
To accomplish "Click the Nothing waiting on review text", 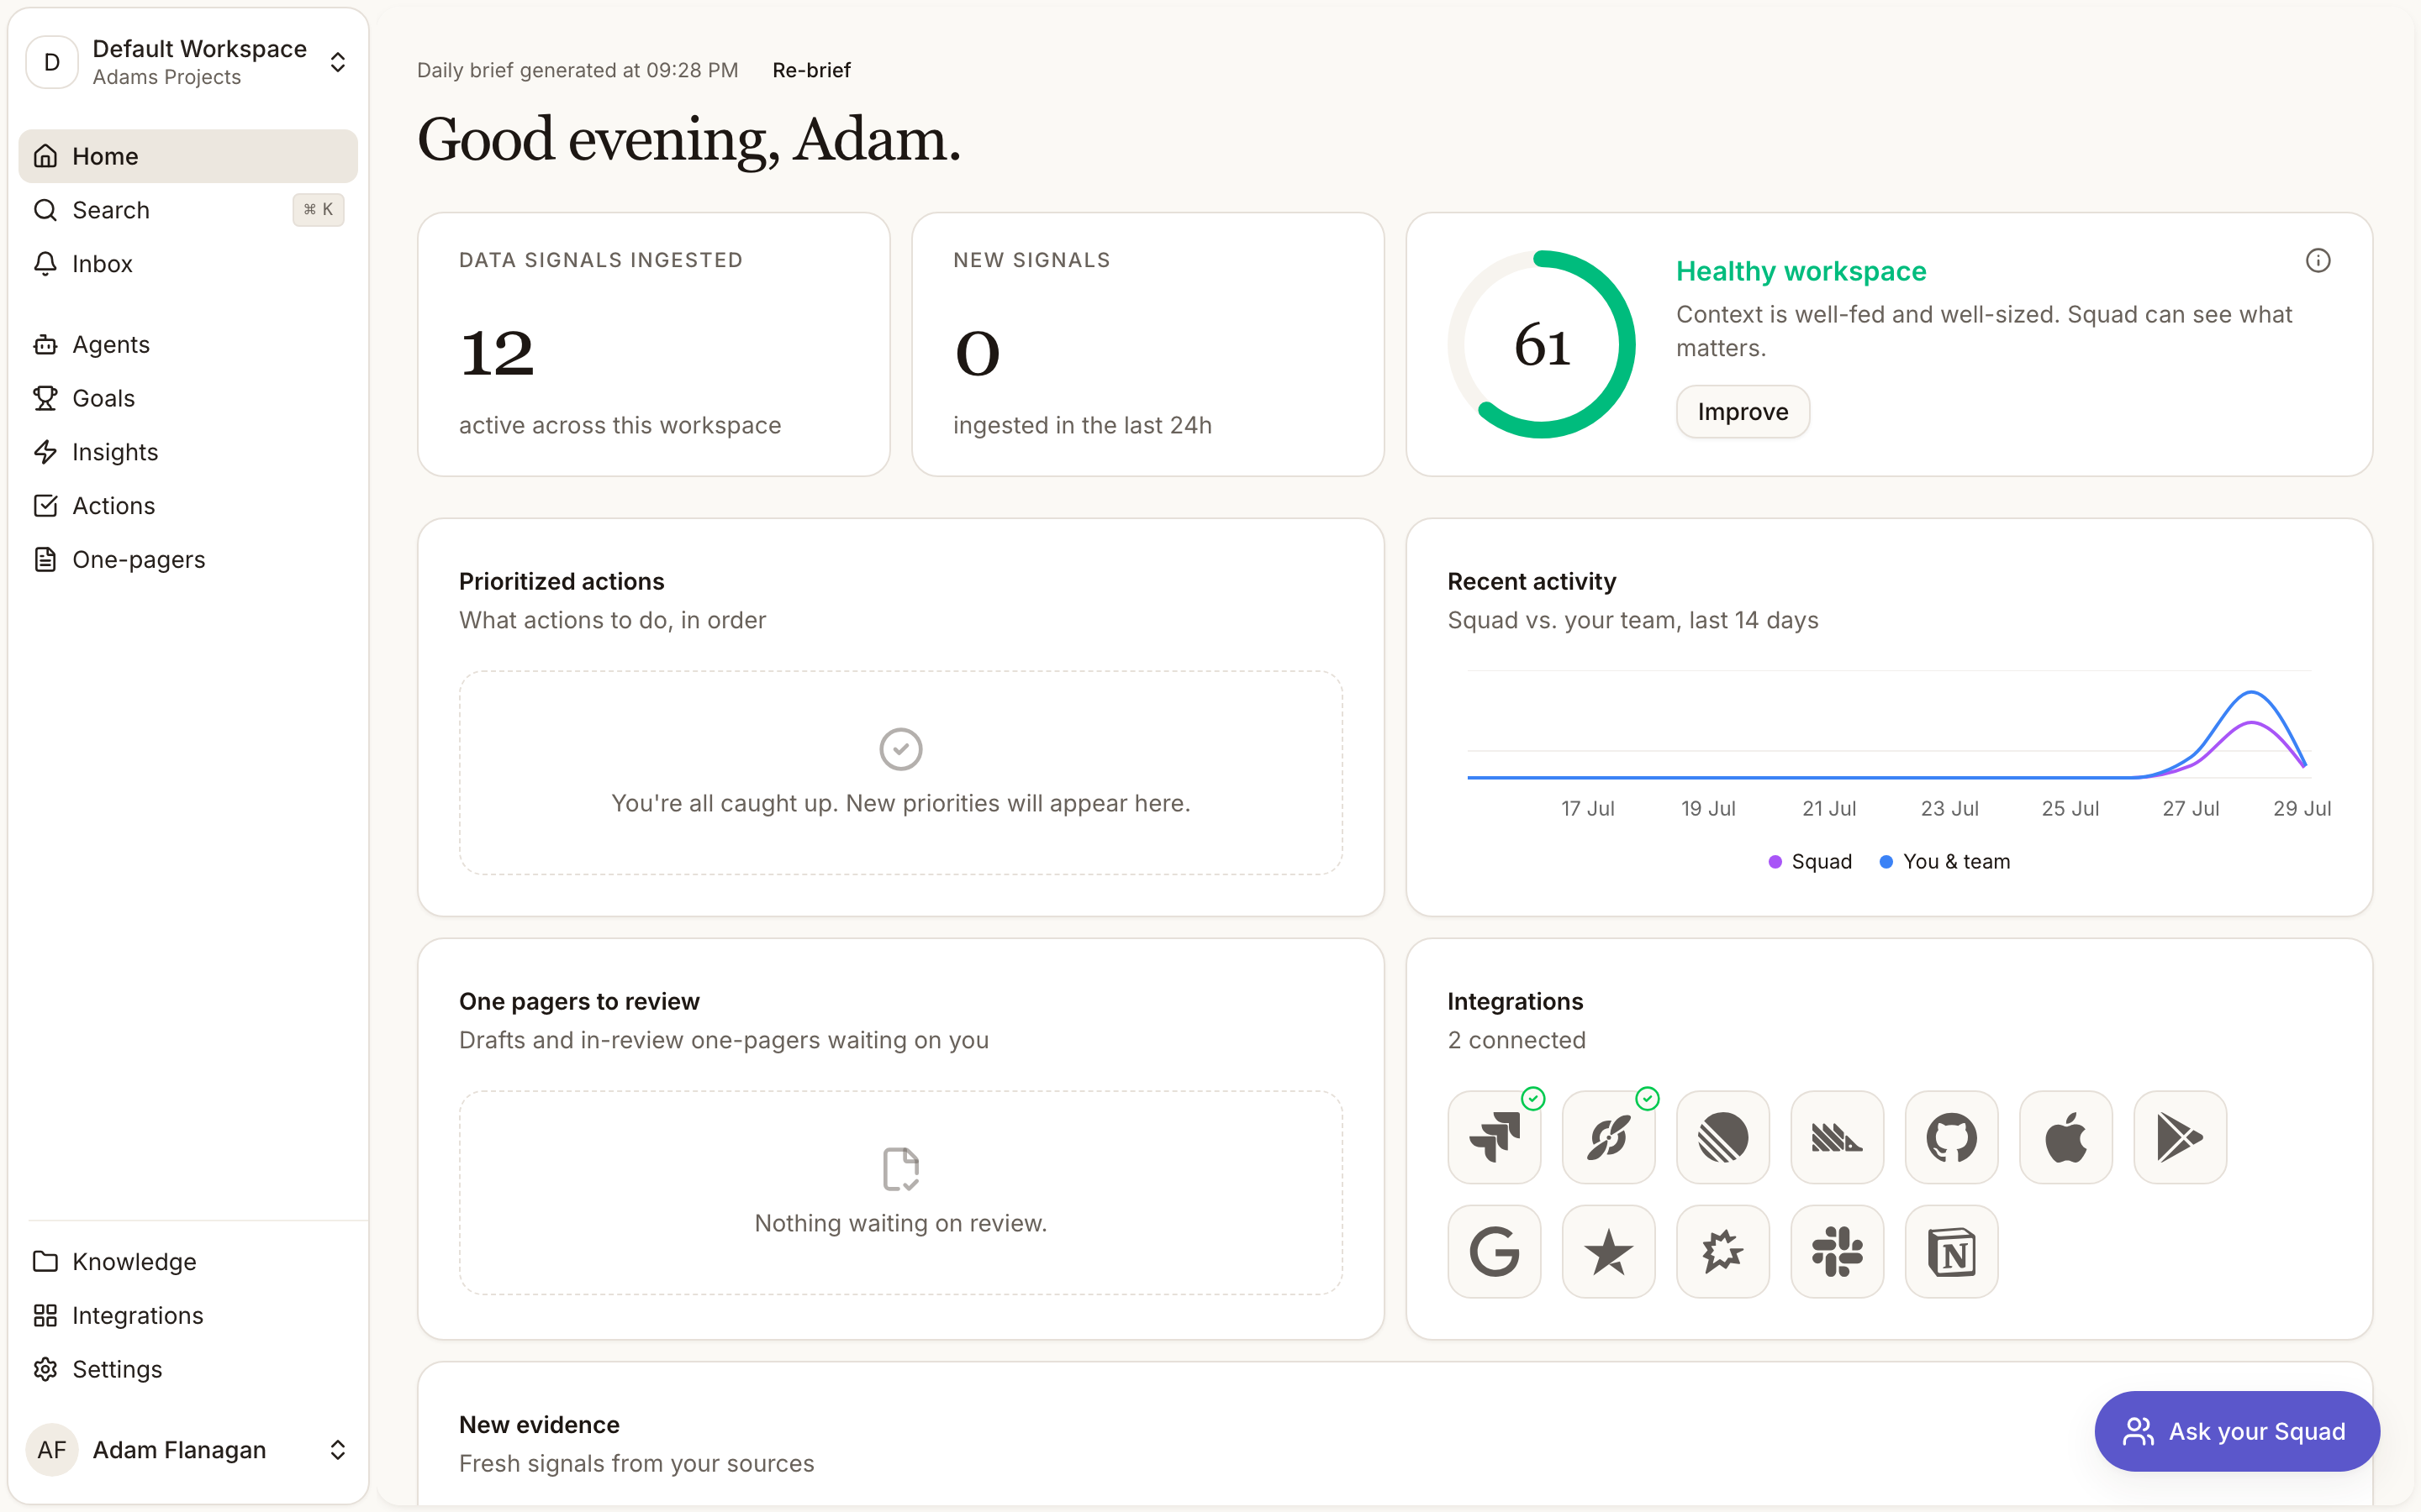I will point(900,1223).
